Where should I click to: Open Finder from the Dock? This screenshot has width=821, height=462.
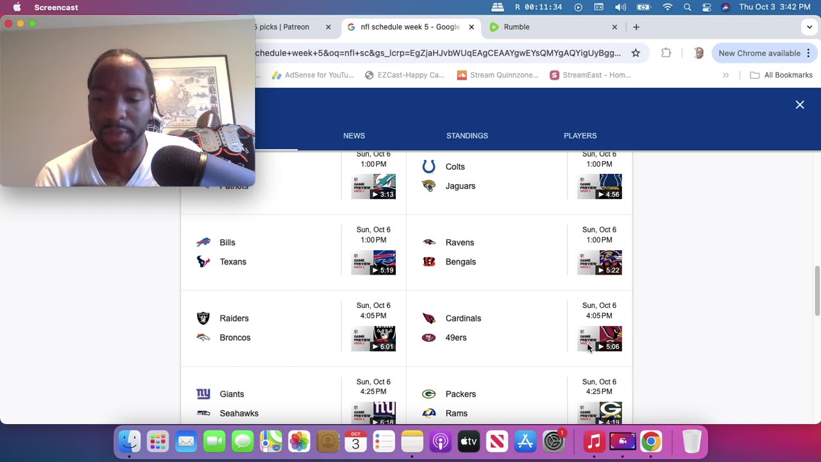click(x=130, y=441)
